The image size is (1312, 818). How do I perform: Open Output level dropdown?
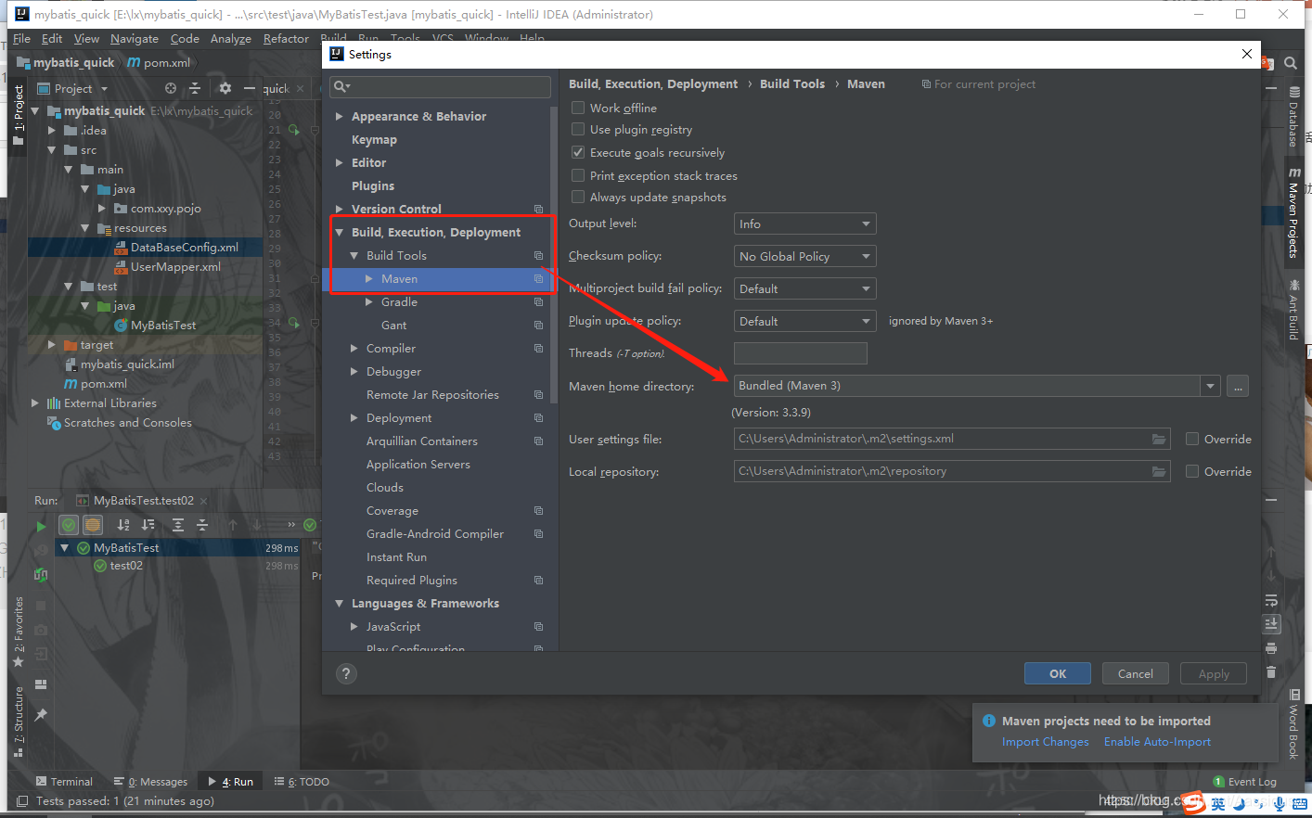point(804,224)
